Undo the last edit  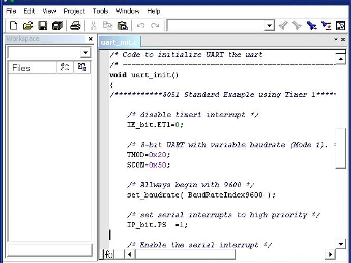(140, 26)
